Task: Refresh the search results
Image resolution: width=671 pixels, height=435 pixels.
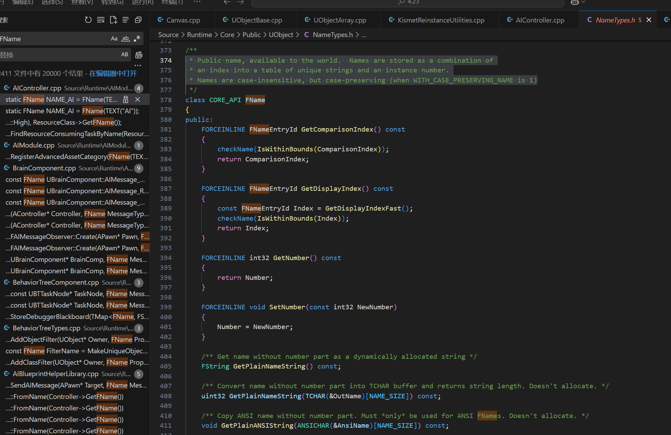Action: point(88,20)
